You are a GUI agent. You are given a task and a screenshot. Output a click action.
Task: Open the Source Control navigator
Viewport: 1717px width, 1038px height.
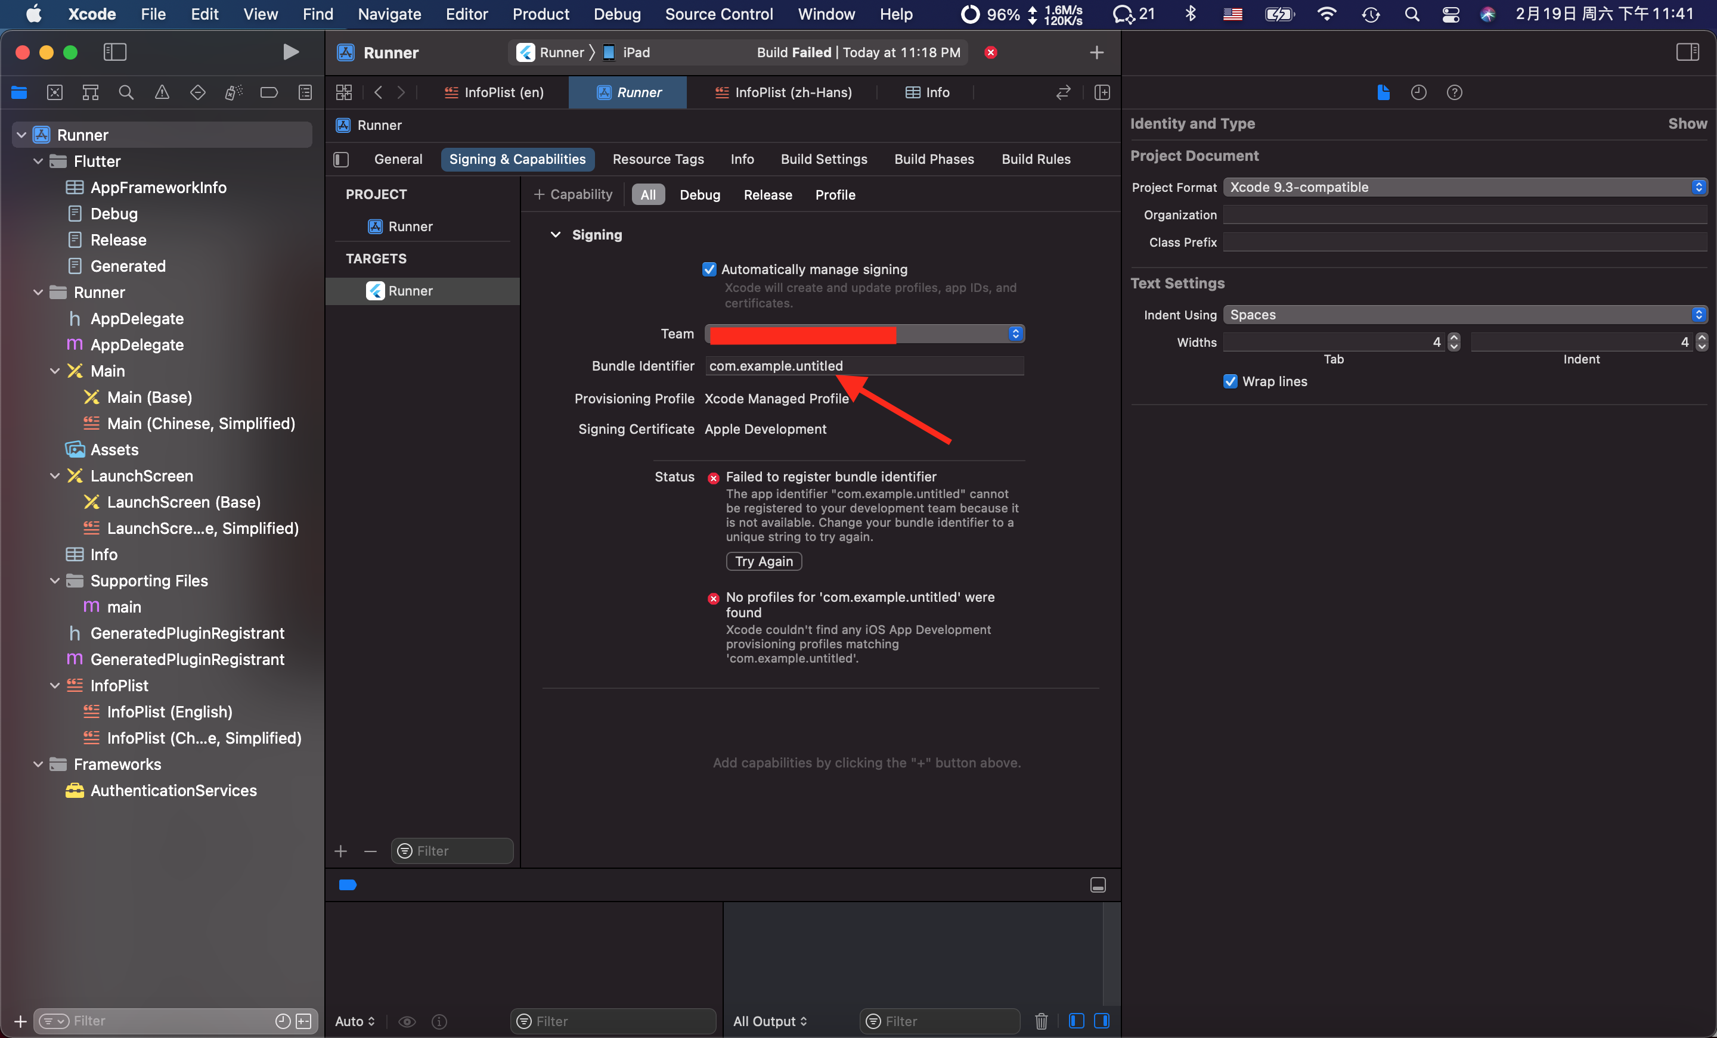click(54, 92)
